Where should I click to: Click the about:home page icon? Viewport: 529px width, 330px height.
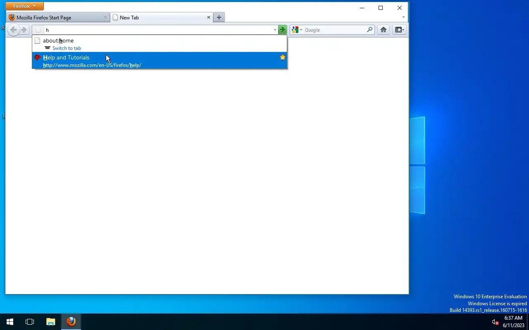38,40
